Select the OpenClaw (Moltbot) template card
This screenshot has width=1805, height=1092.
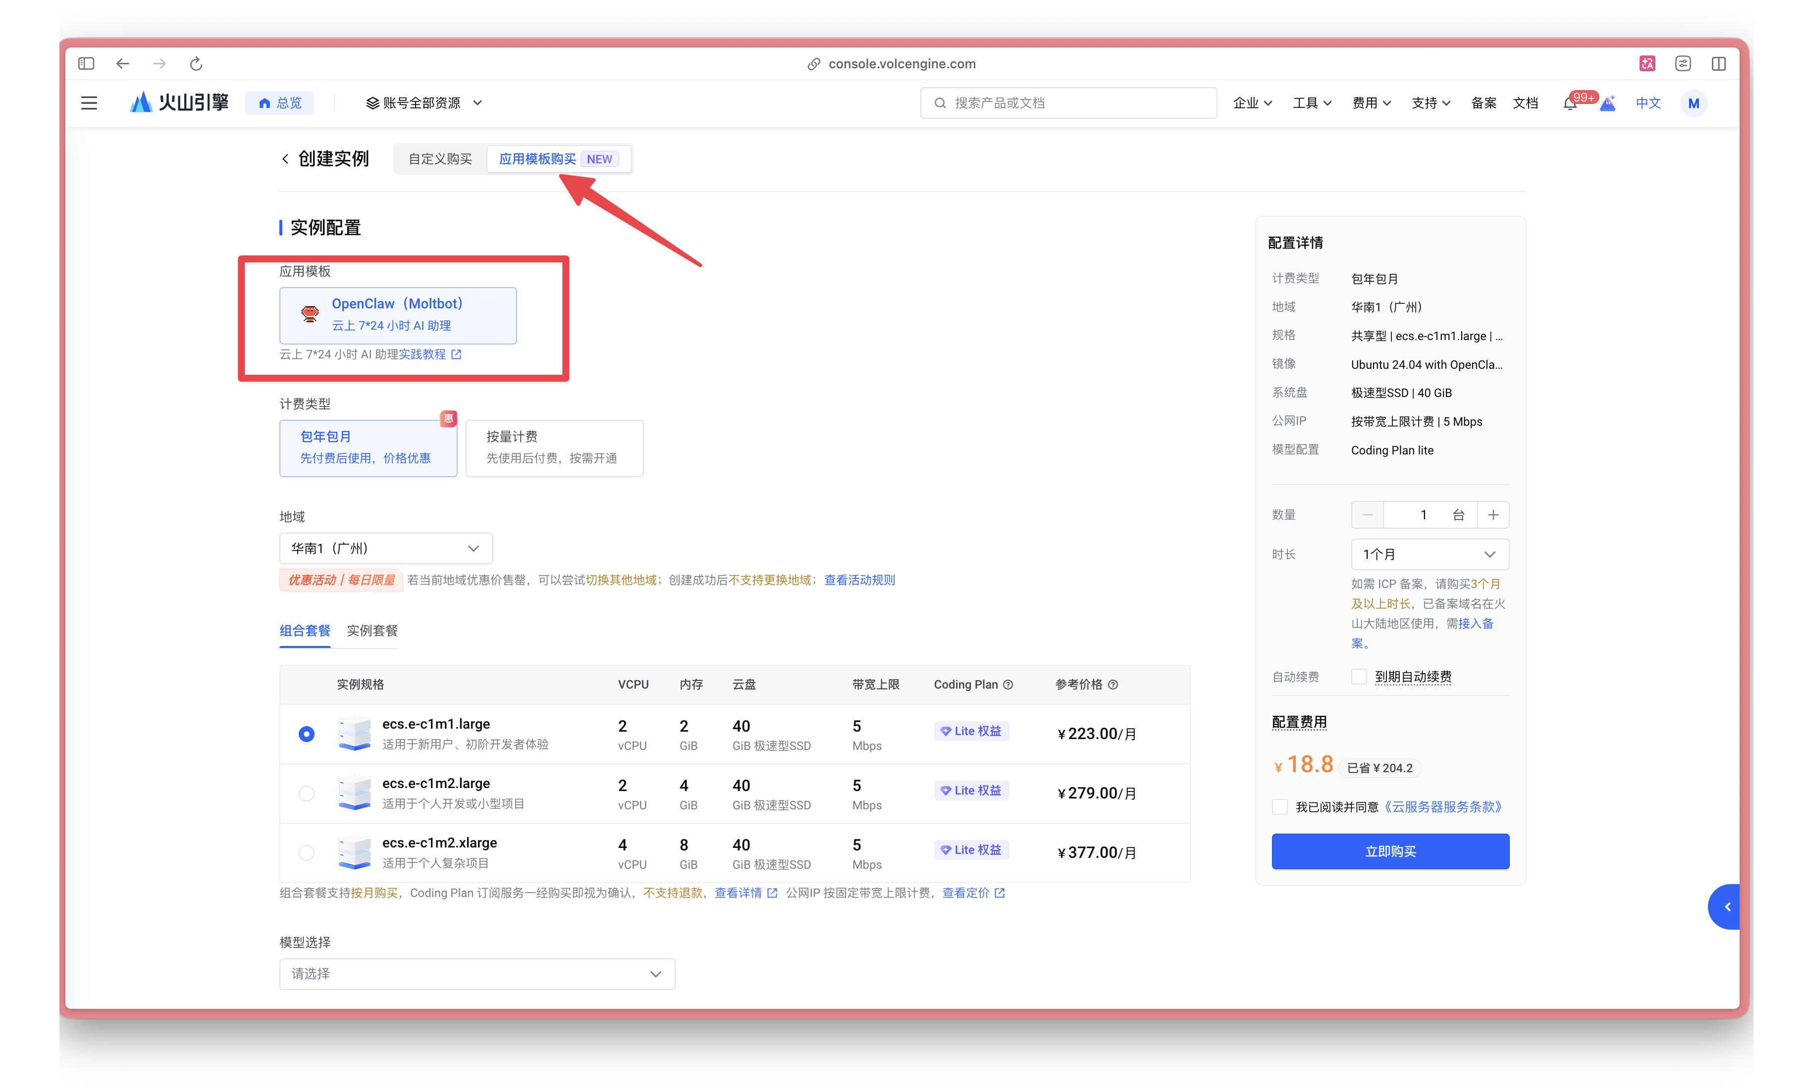click(x=398, y=315)
